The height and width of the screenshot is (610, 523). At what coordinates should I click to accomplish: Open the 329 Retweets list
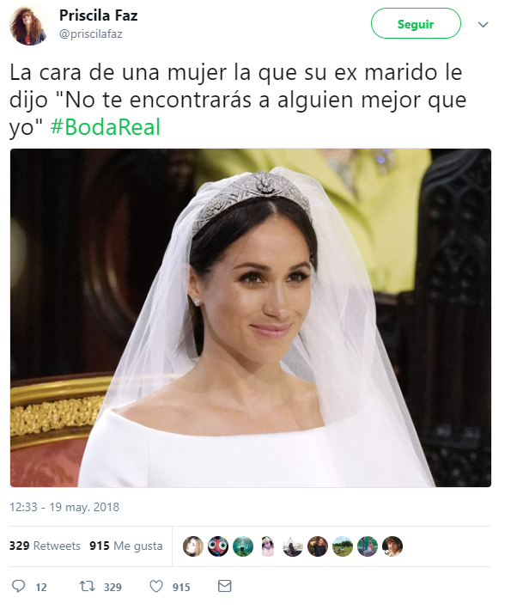45,546
